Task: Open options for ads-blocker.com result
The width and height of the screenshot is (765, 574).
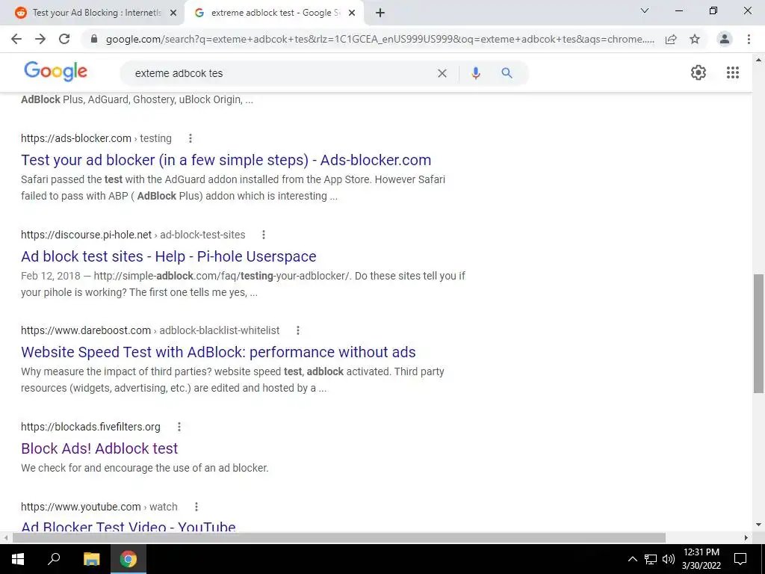Action: [x=191, y=138]
